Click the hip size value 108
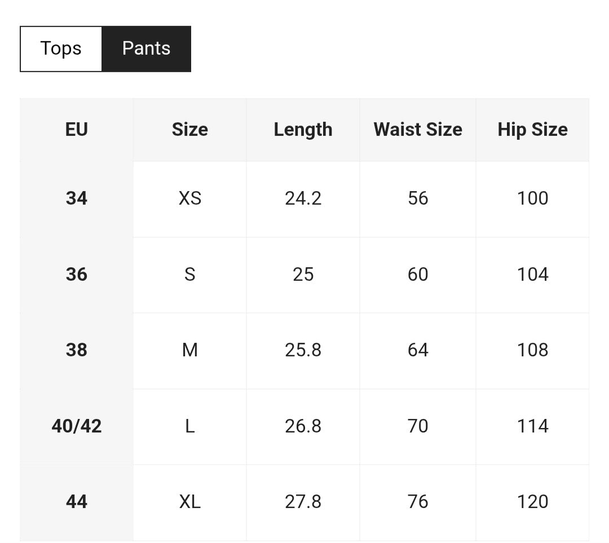The image size is (609, 543). click(x=532, y=350)
